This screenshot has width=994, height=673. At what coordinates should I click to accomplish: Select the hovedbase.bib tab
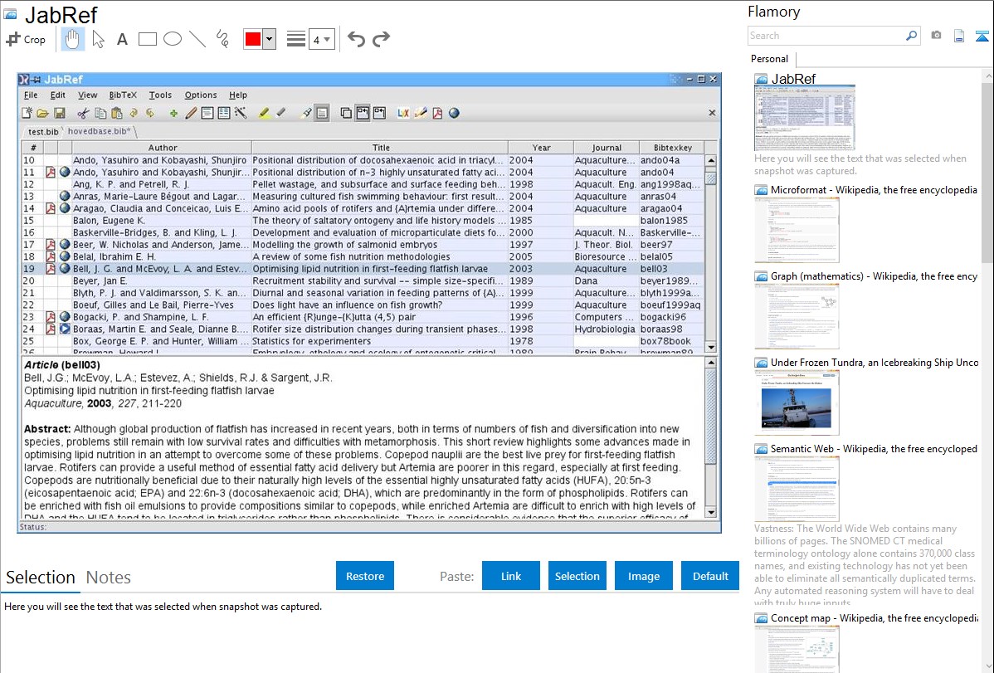(99, 131)
